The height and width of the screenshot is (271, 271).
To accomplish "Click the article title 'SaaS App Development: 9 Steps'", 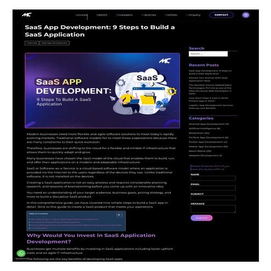I will coord(100,31).
